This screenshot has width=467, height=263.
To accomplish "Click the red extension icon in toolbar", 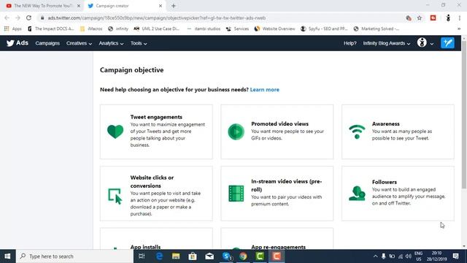I will (x=433, y=18).
